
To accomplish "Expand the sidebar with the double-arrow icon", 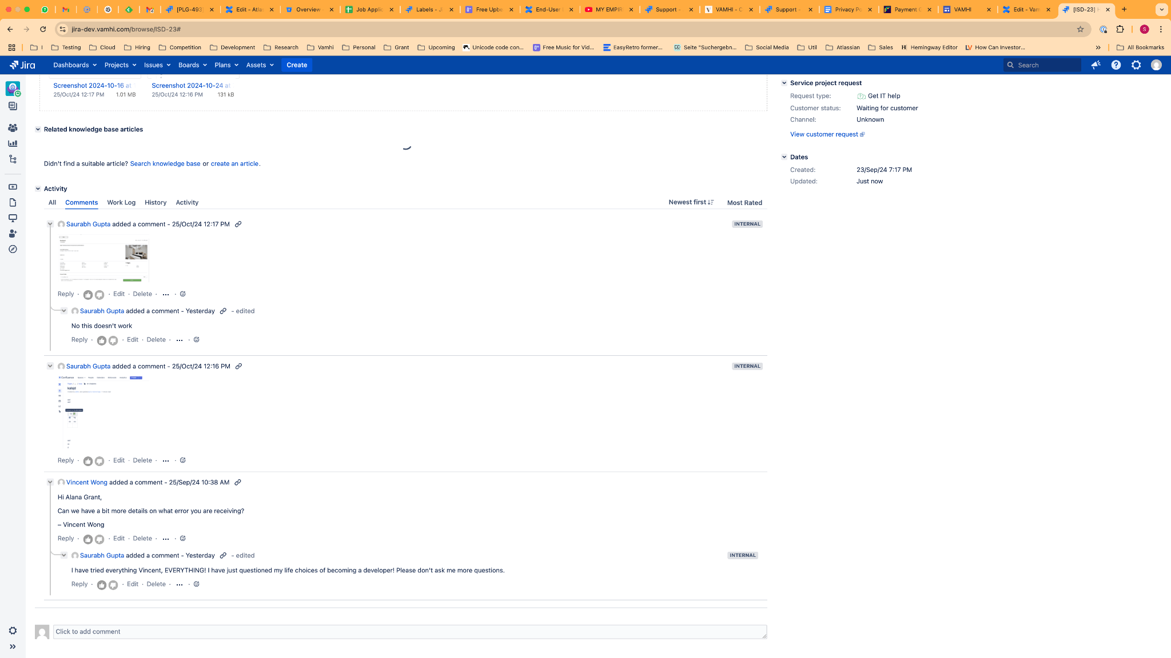I will coord(13,647).
